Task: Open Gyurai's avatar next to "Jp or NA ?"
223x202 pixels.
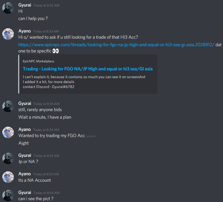Action: click(8, 158)
